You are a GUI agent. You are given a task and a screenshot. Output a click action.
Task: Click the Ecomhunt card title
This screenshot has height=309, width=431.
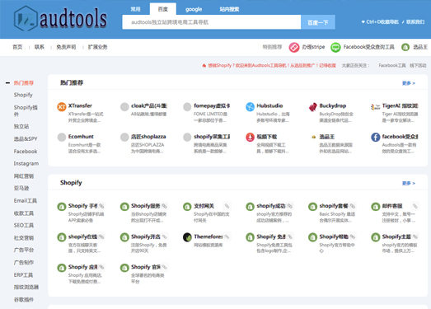(81, 137)
